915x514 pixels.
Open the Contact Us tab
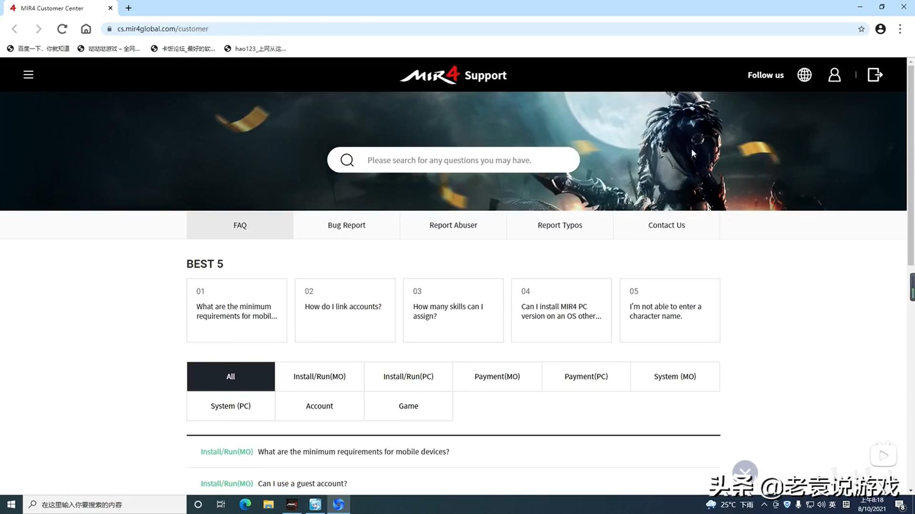click(x=666, y=225)
